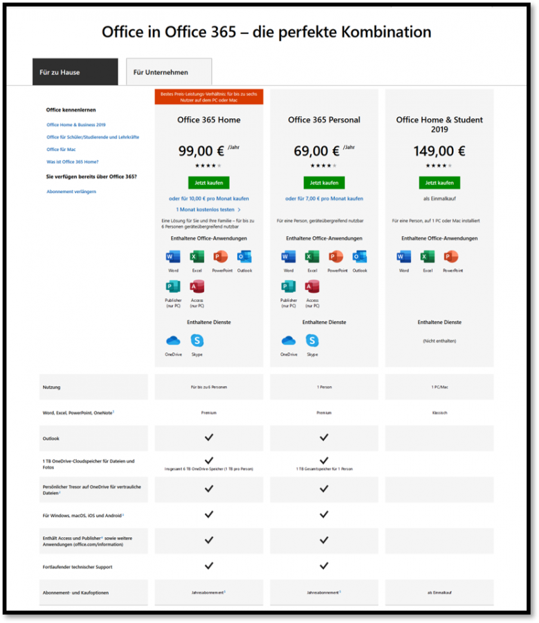This screenshot has height=623, width=539.
Task: Click Für bis zu 6 Personen cell
Action: 208,387
